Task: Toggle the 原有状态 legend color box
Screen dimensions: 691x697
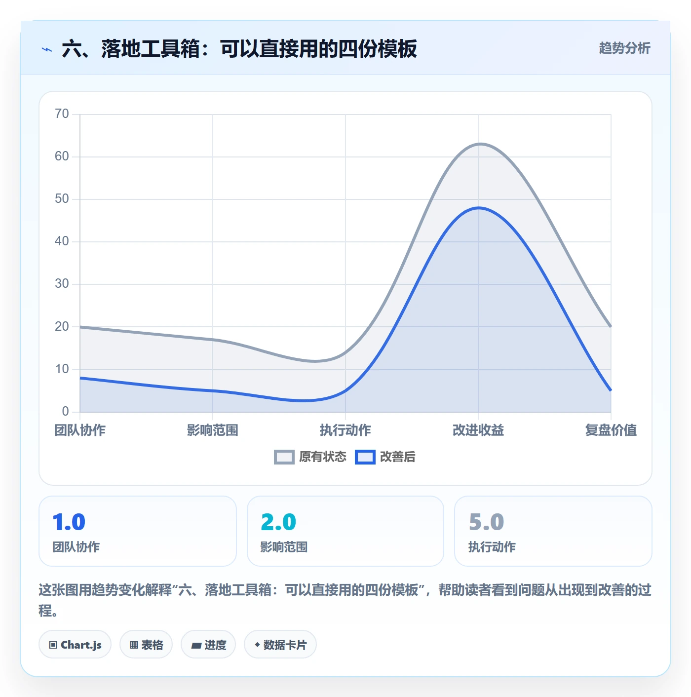Action: click(284, 457)
